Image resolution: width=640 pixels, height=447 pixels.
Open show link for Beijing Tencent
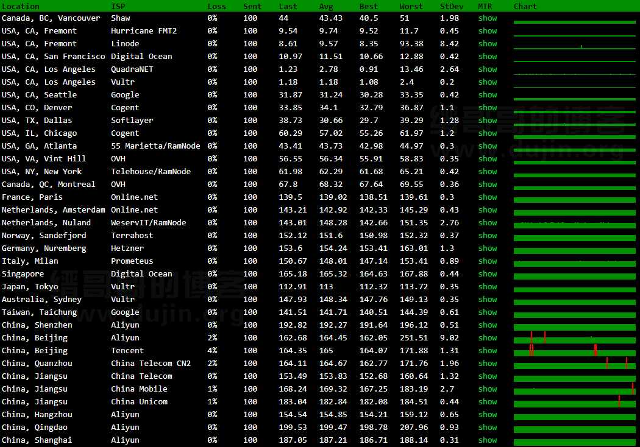[488, 351]
